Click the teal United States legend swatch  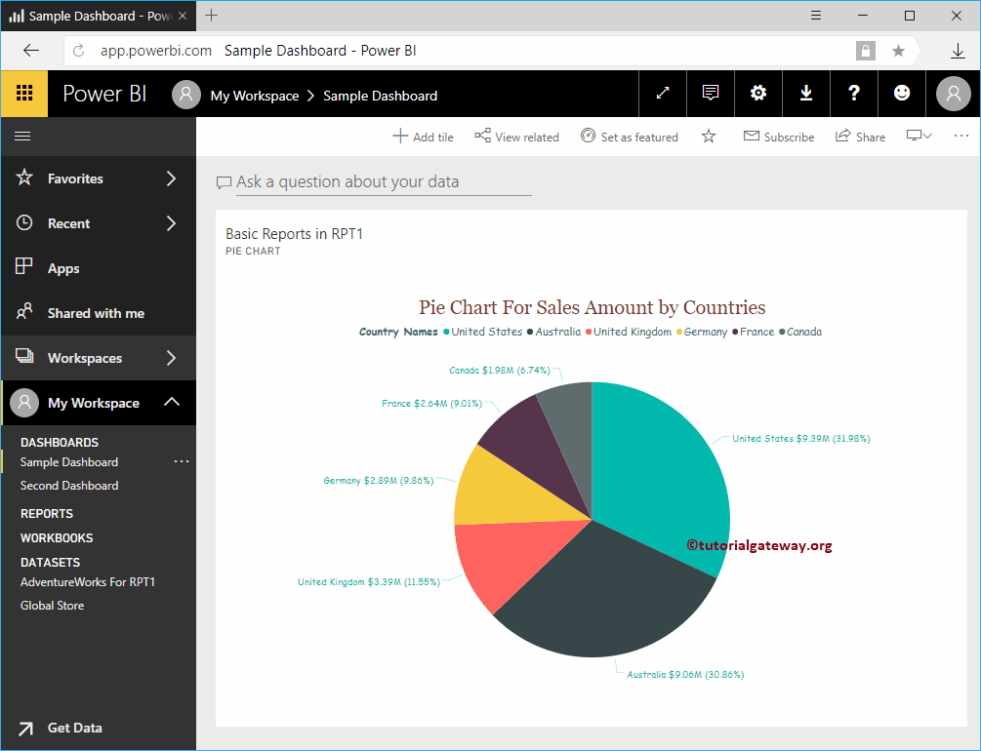pyautogui.click(x=448, y=332)
